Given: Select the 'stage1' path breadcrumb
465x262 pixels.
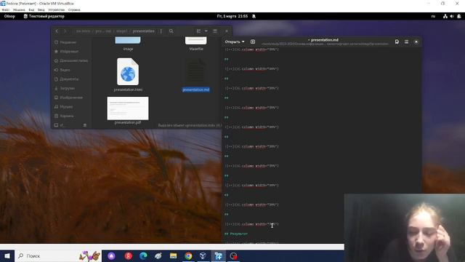Looking at the screenshot, I should coord(122,31).
